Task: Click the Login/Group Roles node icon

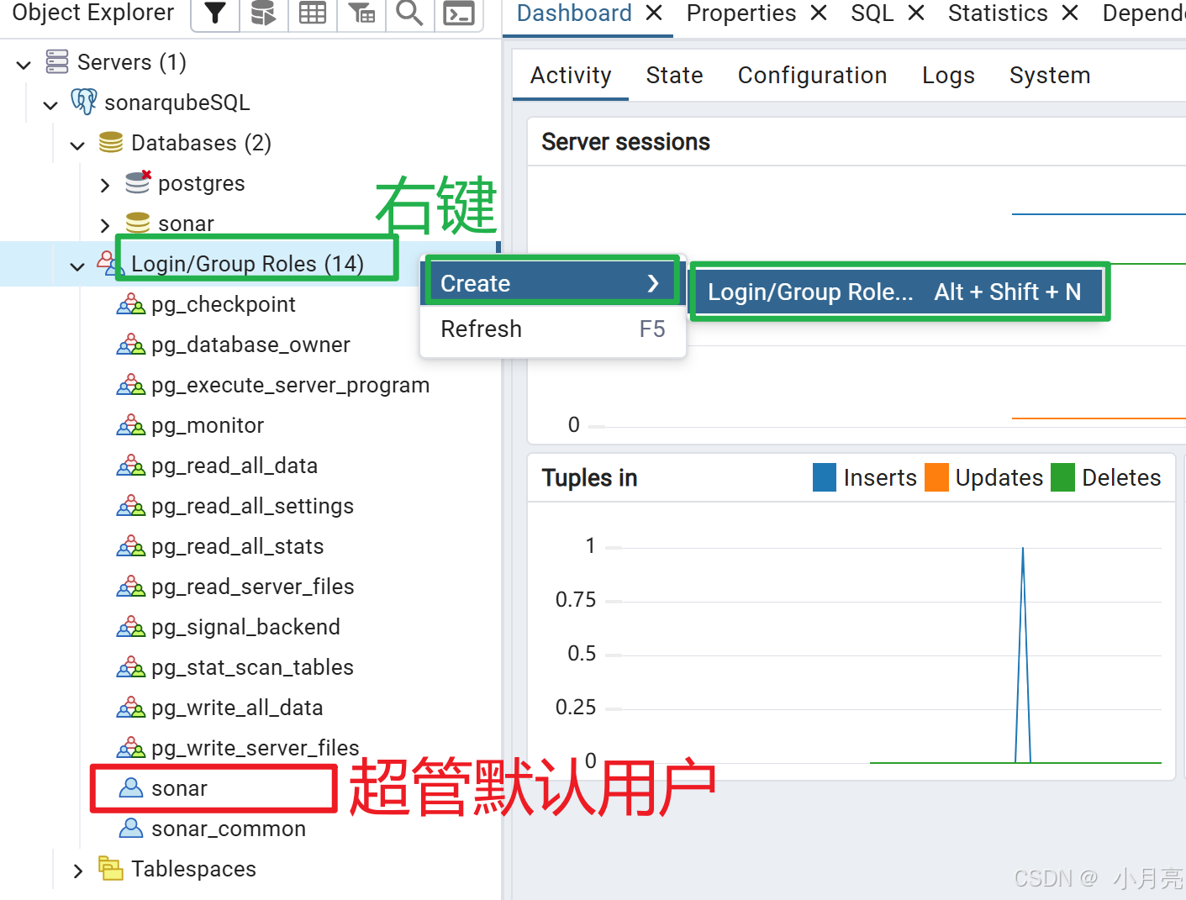Action: click(x=110, y=263)
